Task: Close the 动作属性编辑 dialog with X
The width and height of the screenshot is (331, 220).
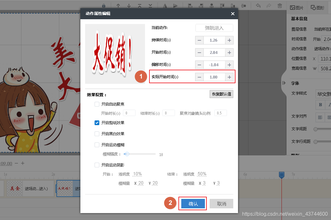Action: [x=233, y=14]
